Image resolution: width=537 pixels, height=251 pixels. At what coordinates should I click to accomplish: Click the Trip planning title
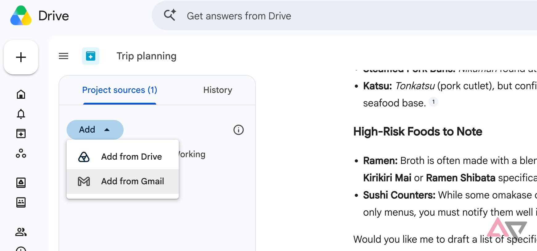click(x=146, y=56)
